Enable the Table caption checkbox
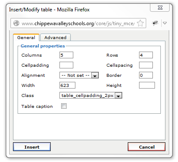 (64, 106)
